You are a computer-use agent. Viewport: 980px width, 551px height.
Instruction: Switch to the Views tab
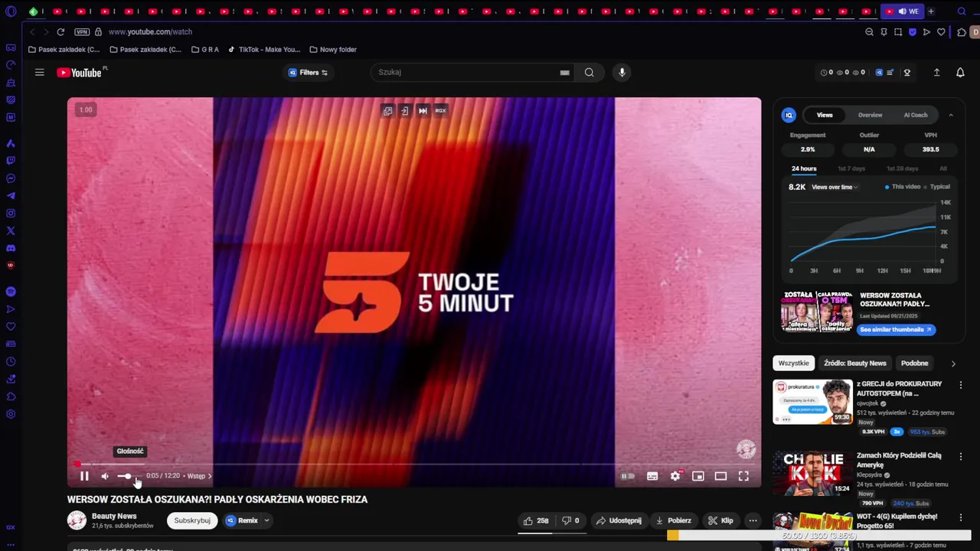tap(825, 115)
